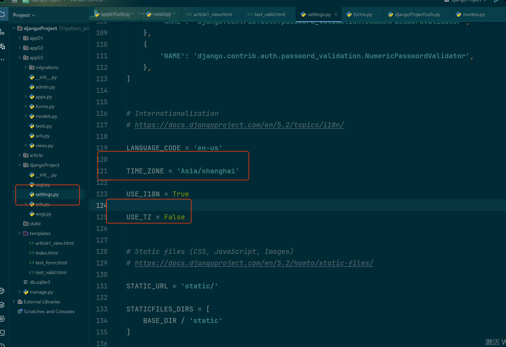
Task: Open the Services tool window icon
Action: pos(2,319)
